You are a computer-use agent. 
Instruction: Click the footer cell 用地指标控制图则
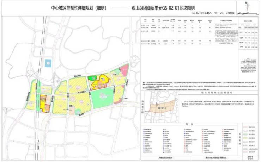point(165,158)
